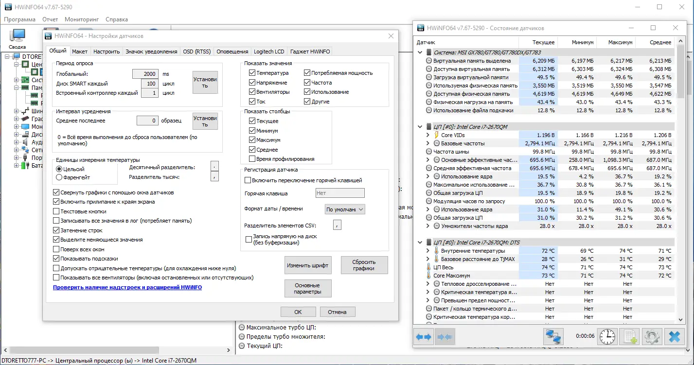
Task: Expand the Core VIDs sensor row
Action: 428,135
